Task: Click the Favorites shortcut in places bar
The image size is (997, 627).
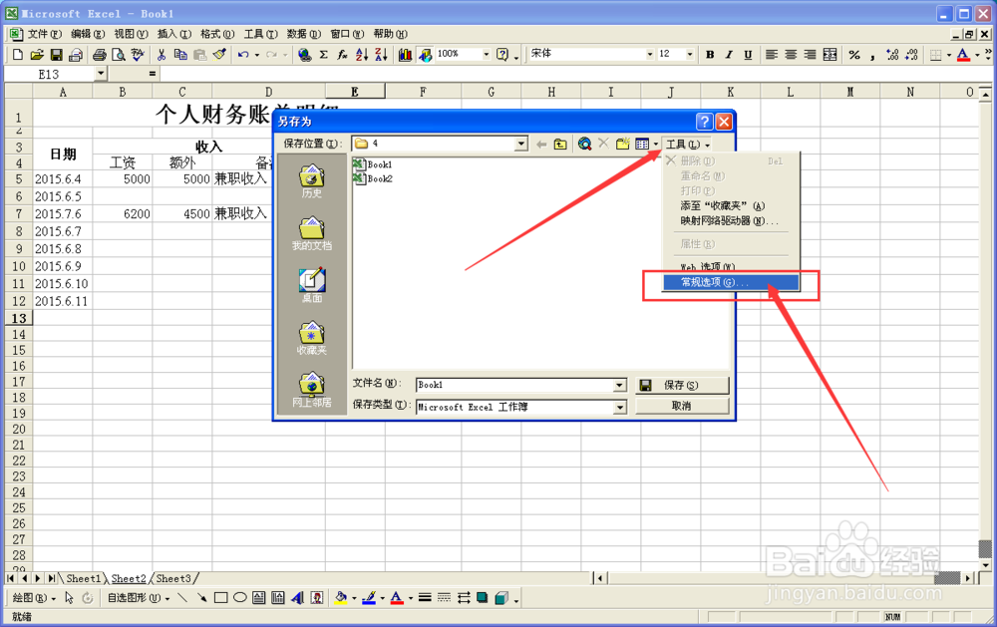Action: 311,338
